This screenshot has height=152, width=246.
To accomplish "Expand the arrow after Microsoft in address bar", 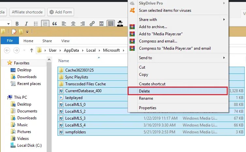I will (x=124, y=50).
